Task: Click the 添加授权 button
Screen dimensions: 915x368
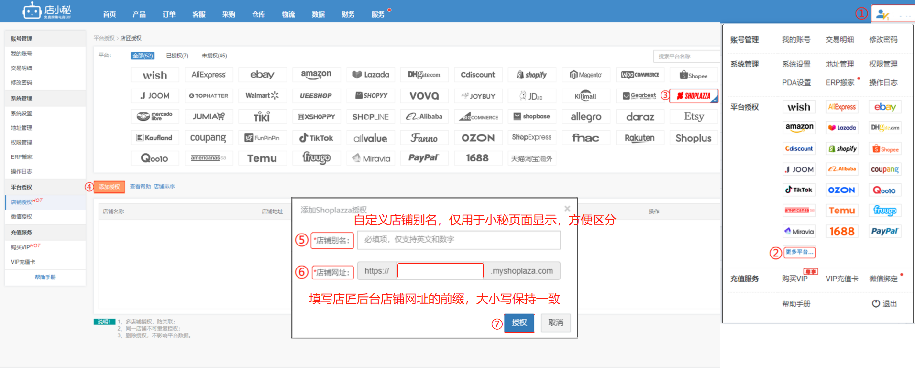Action: click(x=110, y=187)
